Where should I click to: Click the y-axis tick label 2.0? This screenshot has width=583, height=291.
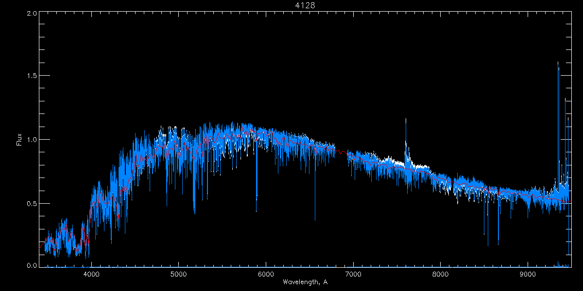[x=31, y=13]
